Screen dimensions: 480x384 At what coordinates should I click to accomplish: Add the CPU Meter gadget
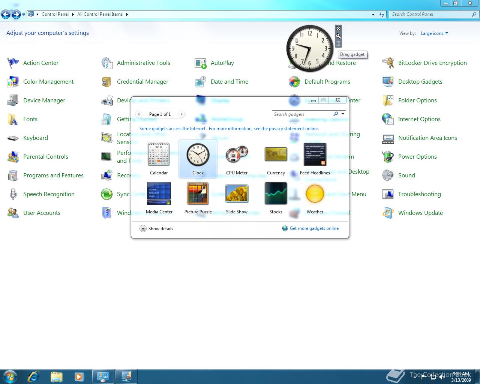[x=237, y=159]
